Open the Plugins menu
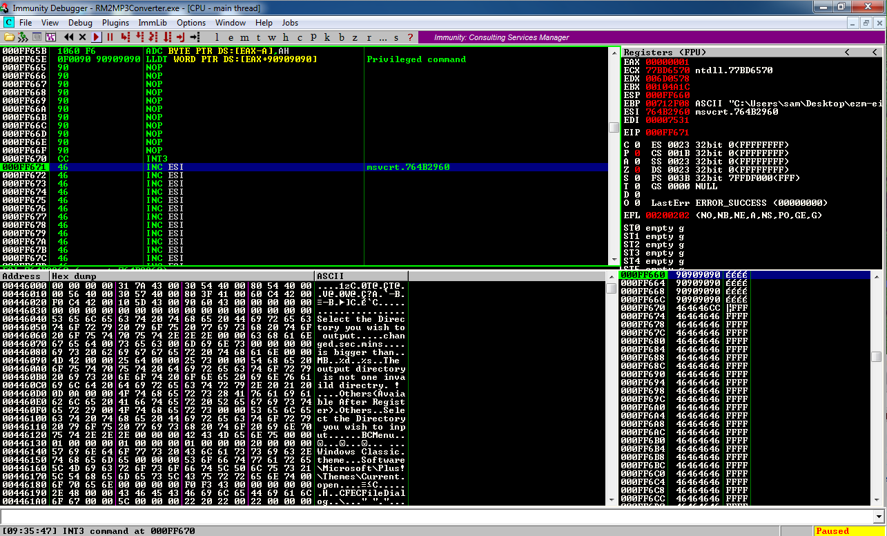Image resolution: width=887 pixels, height=536 pixels. 115,23
